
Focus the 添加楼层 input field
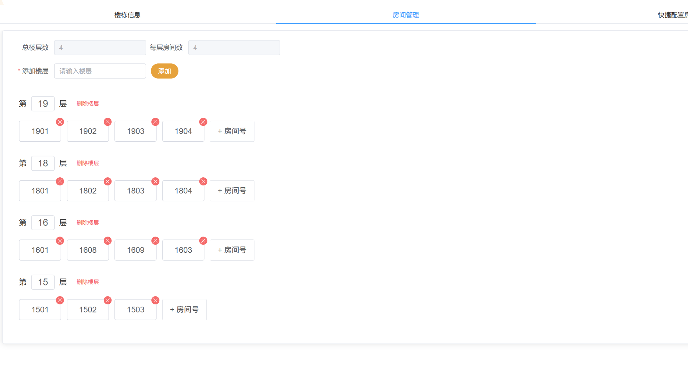click(100, 71)
